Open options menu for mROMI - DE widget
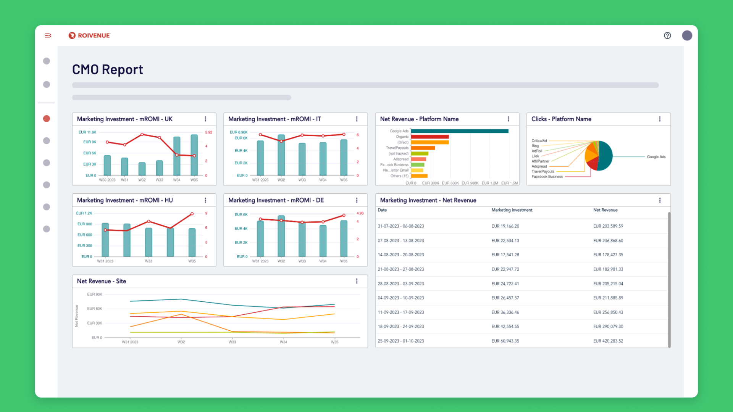The height and width of the screenshot is (412, 733). [357, 200]
